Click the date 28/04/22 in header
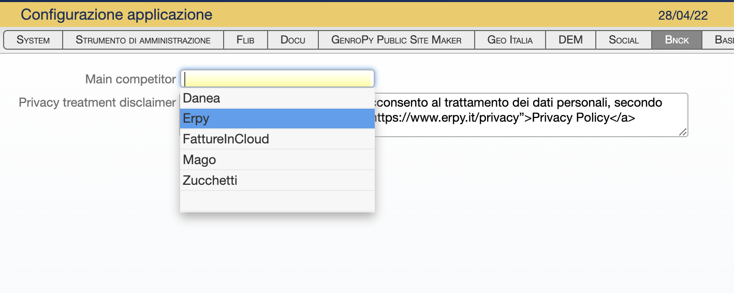The width and height of the screenshot is (734, 293). pyautogui.click(x=683, y=16)
